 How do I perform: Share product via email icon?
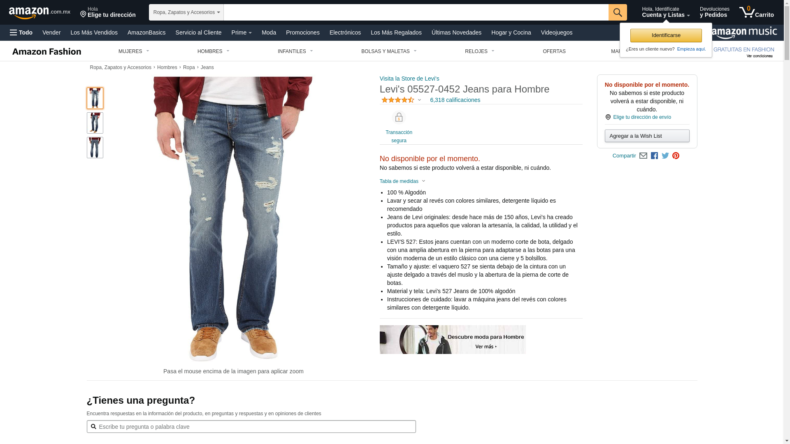coord(643,156)
